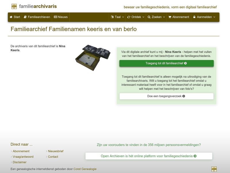Click the heading Familiearchief Familienamen keeris en van berlo
The width and height of the screenshot is (230, 173).
[x=74, y=29]
